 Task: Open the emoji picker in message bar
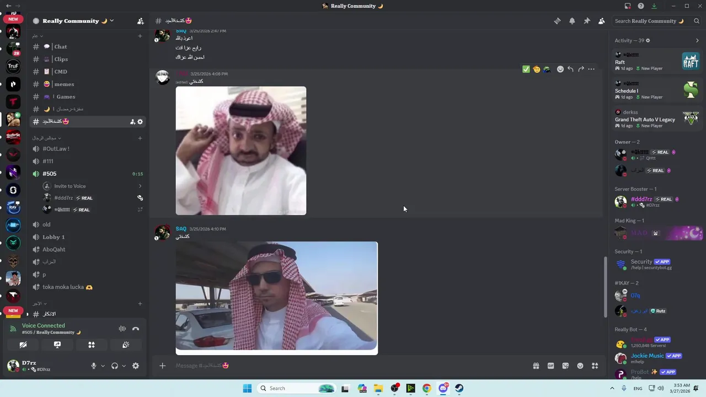click(580, 366)
